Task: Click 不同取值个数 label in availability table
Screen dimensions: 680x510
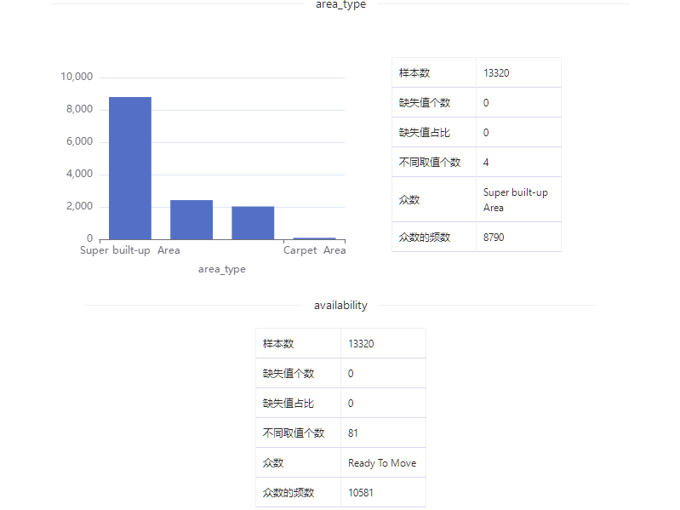Action: (x=294, y=433)
